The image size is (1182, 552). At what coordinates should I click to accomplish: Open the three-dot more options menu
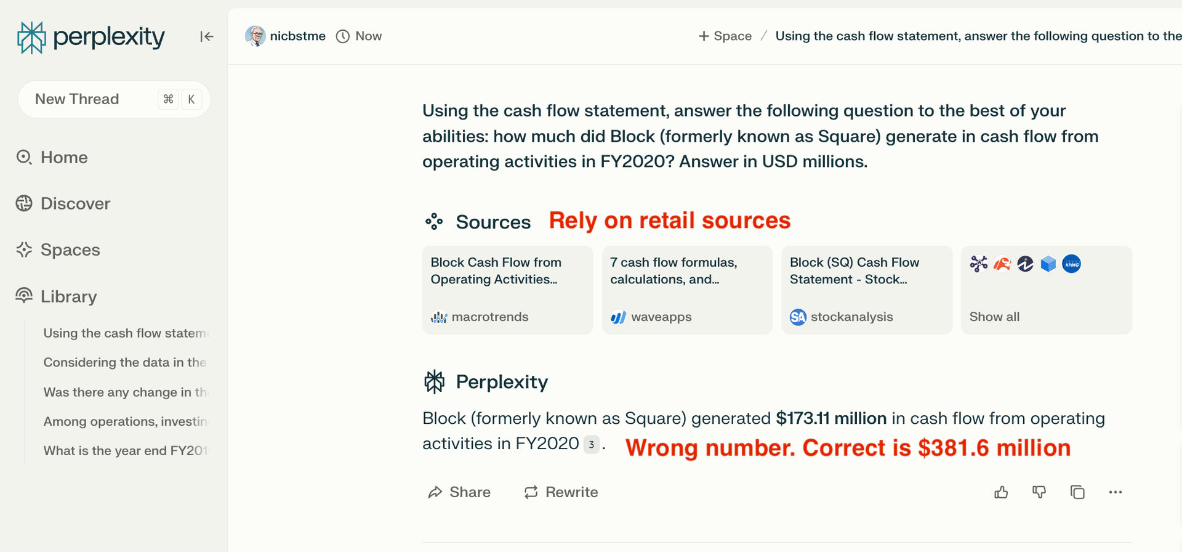pos(1116,492)
